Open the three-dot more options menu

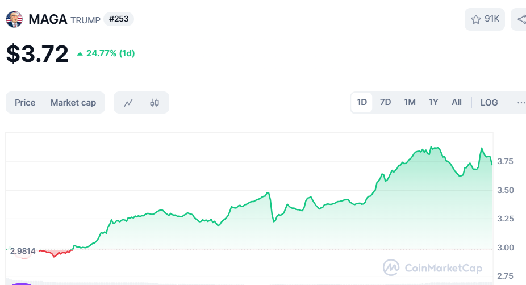tap(520, 103)
